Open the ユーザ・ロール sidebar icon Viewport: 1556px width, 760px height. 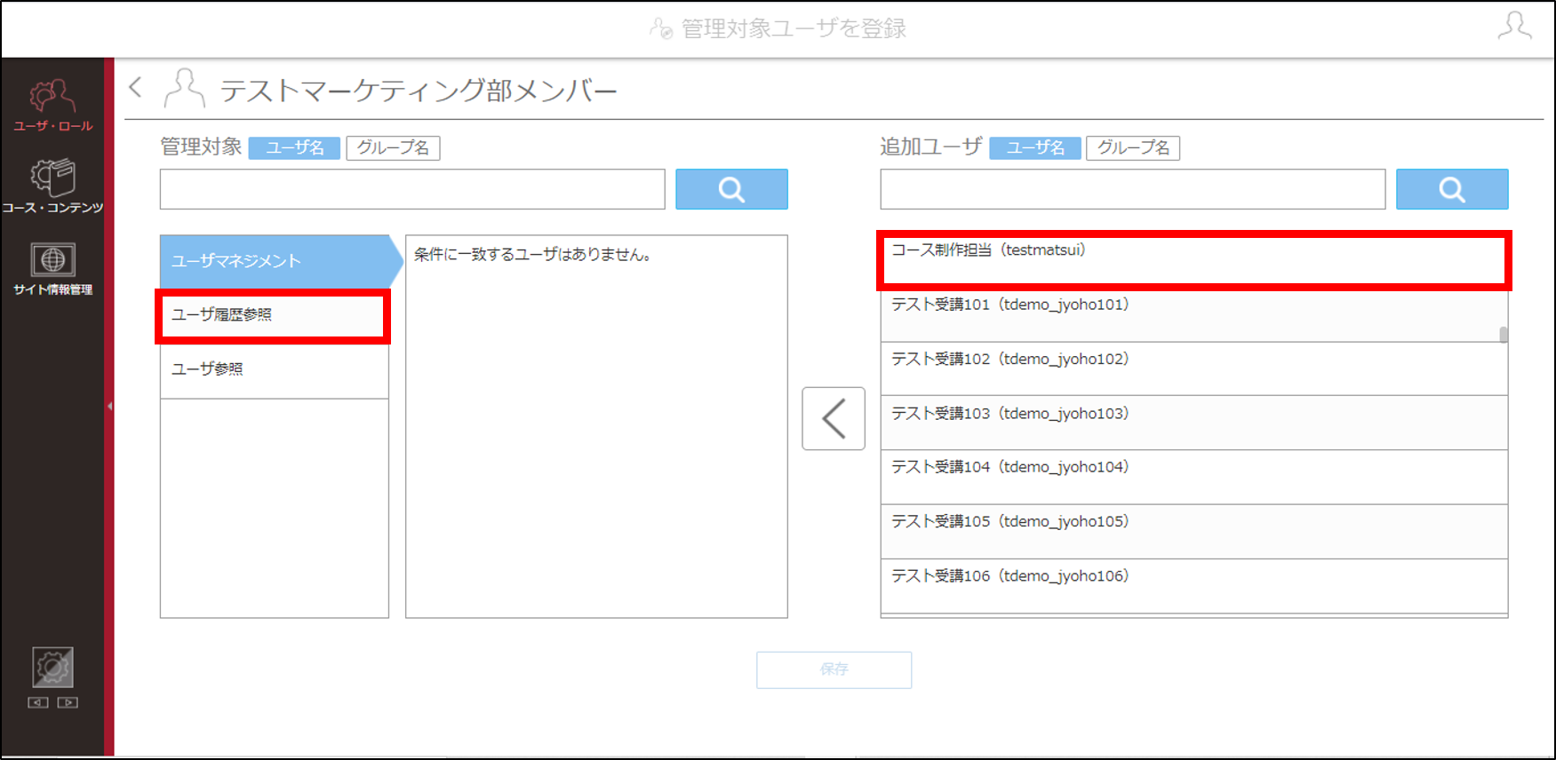click(52, 105)
